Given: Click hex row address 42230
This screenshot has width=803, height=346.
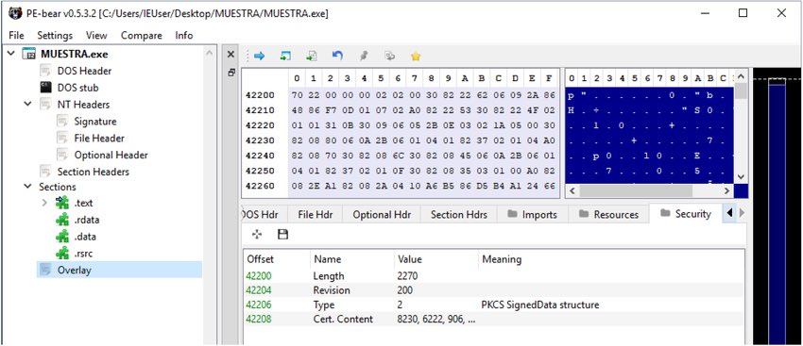Looking at the screenshot, I should (260, 140).
